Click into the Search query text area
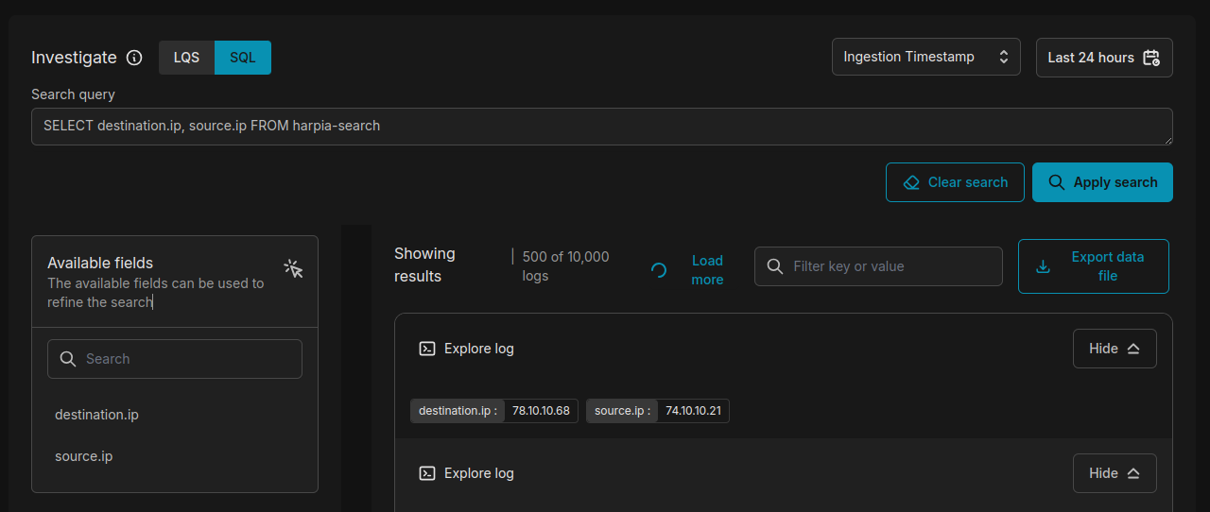 [602, 127]
